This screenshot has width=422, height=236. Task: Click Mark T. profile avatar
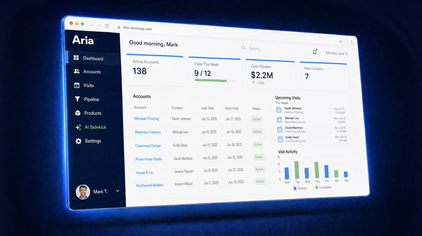83,192
